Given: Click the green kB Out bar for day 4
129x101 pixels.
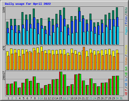Looking at the screenshot, I should (x=20, y=91).
